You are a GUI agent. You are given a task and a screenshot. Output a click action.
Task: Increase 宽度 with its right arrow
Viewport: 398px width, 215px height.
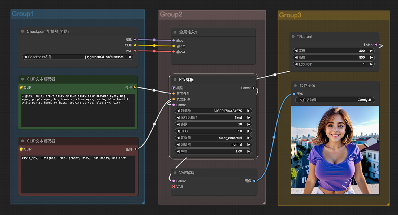pos(371,51)
